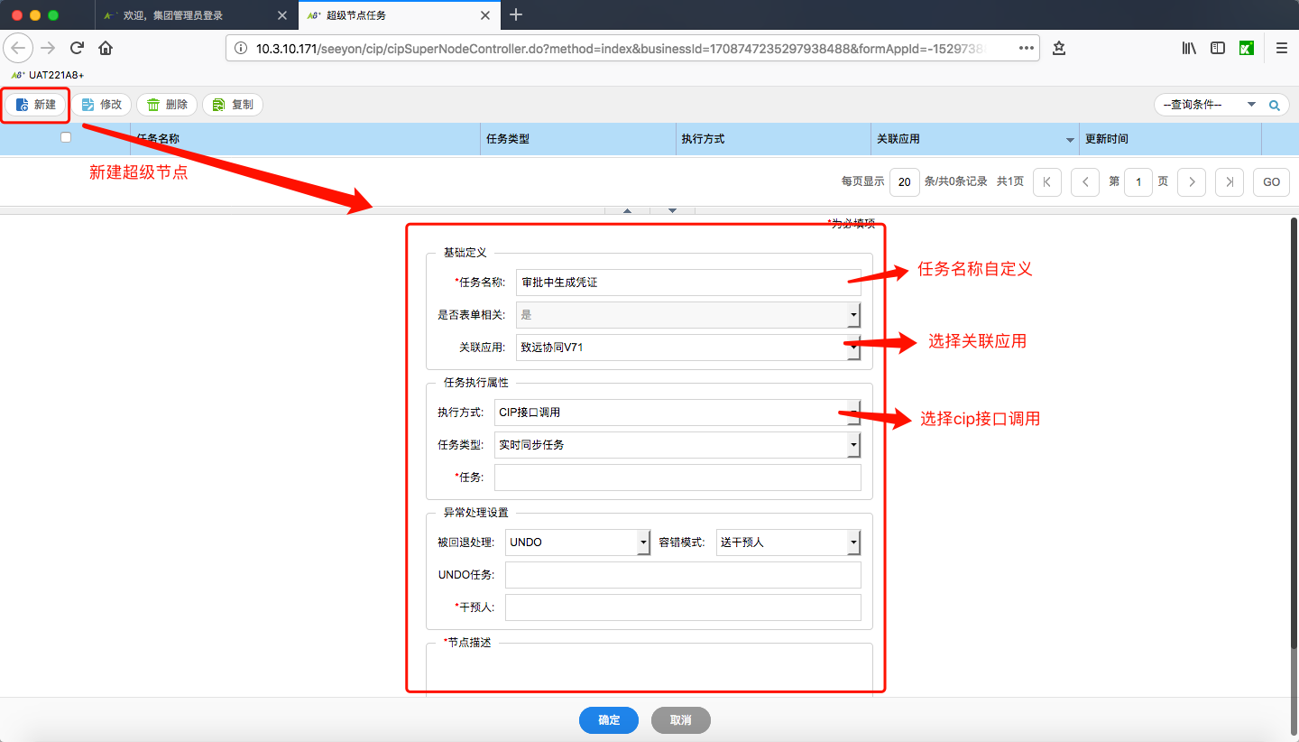Click the 复制 toolbar button
1299x742 pixels.
pyautogui.click(x=233, y=105)
